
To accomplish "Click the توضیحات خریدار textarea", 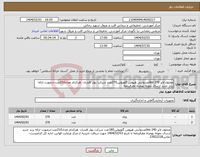I will 92,135.
